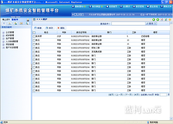173x124 pixels.
Task: Select the 公文管理 tree label
Action: tap(10, 32)
